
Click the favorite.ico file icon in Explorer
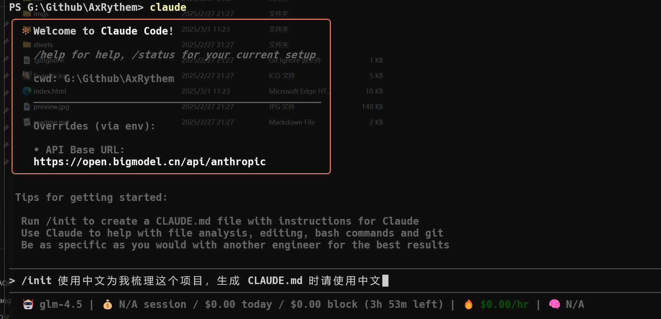27,76
